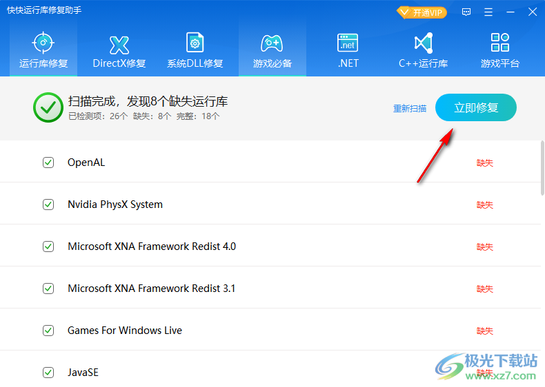The image size is (545, 387).
Task: Click the list vertical scrollbar thumb
Action: pos(542,168)
